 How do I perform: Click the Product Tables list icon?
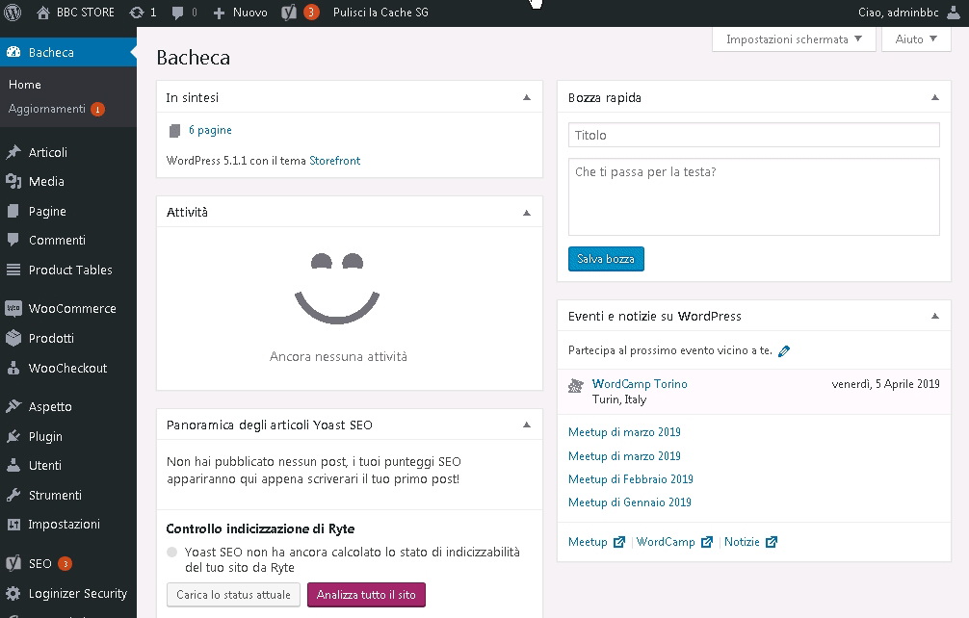pyautogui.click(x=13, y=270)
